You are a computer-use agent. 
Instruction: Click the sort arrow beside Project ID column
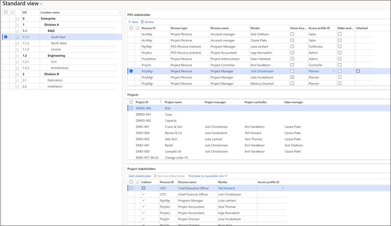pyautogui.click(x=160, y=102)
